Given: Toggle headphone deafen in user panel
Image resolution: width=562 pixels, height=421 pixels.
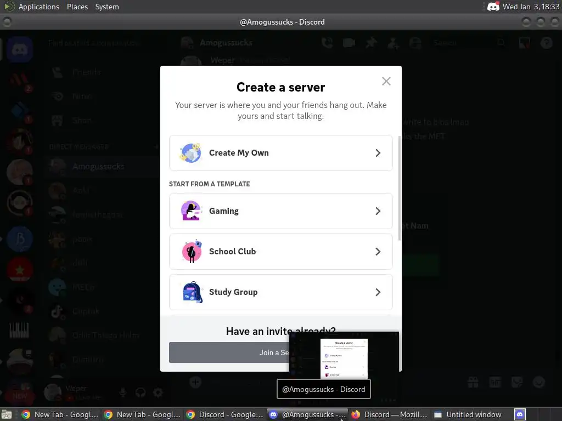Looking at the screenshot, I should point(140,392).
